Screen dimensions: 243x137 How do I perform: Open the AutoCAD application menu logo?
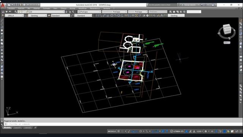[x=3, y=6]
